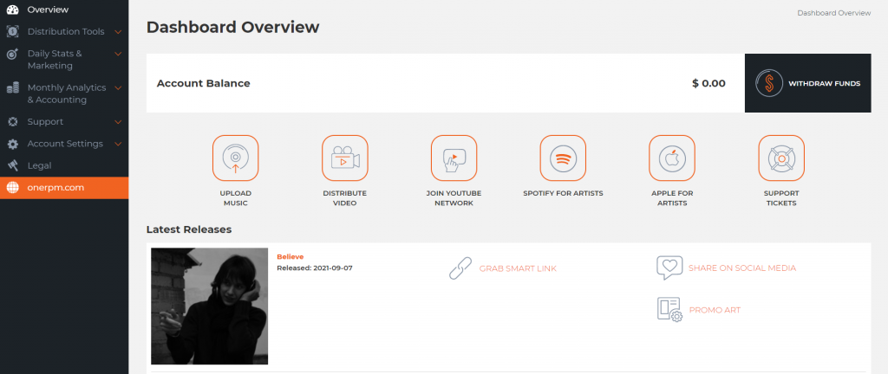The height and width of the screenshot is (374, 888).
Task: Open the Distribute Video camera icon
Action: [344, 158]
